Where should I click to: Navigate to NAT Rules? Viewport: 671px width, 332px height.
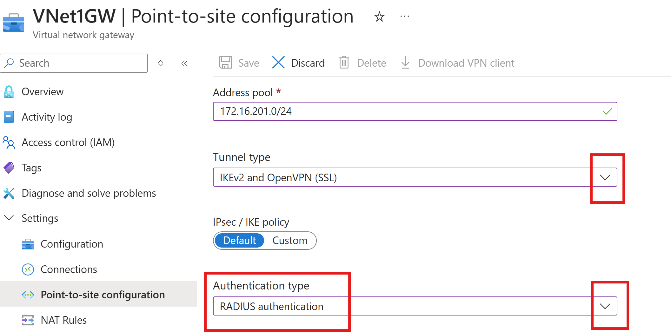point(63,320)
